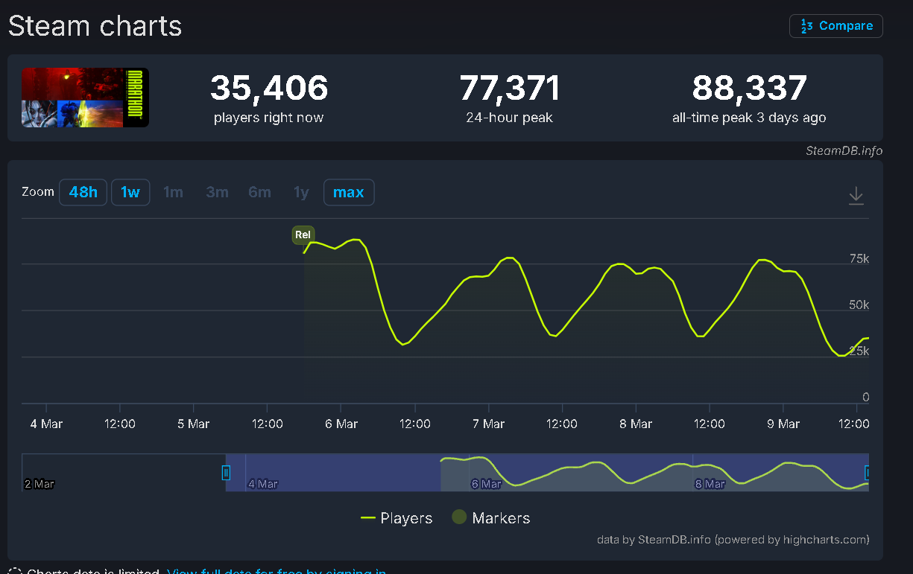Click the Rel release marker on chart
Screen dimensions: 913x574
[303, 235]
